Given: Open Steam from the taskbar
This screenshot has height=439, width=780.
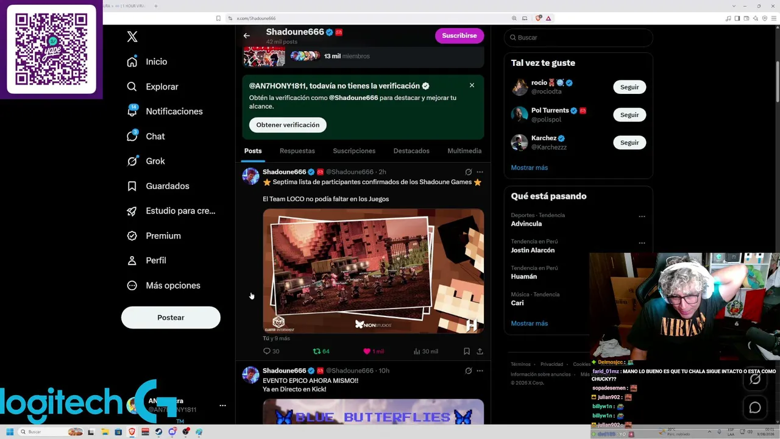Looking at the screenshot, I should (x=159, y=432).
